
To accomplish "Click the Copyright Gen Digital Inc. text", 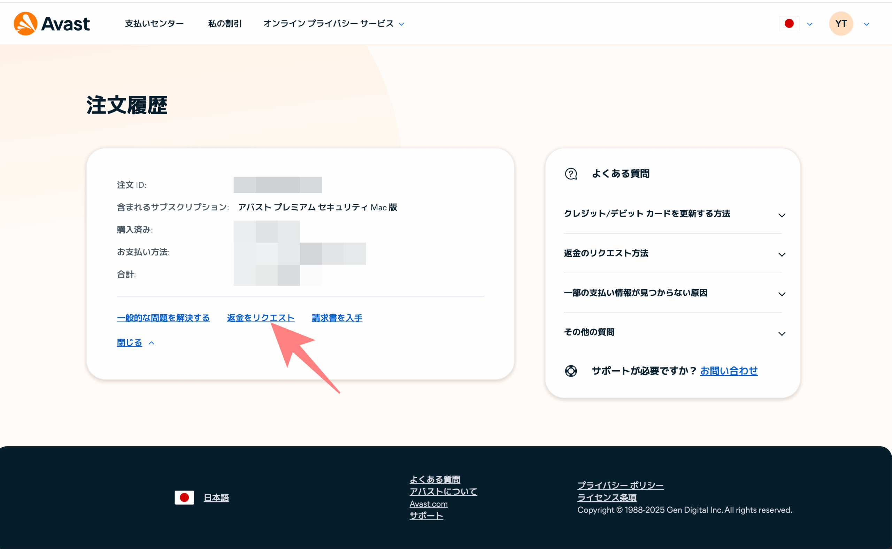I will coord(685,510).
